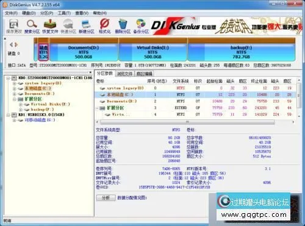Expand system legacy(0) tree node
This screenshot has width=305, height=226.
pyautogui.click(x=14, y=83)
